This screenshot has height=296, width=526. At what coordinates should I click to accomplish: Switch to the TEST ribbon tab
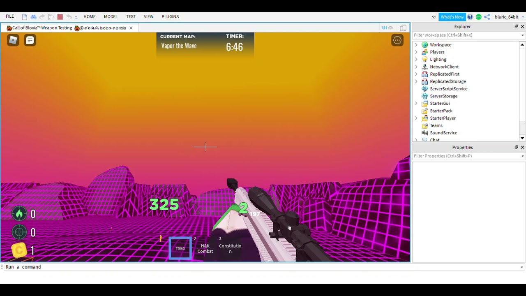[x=131, y=17]
